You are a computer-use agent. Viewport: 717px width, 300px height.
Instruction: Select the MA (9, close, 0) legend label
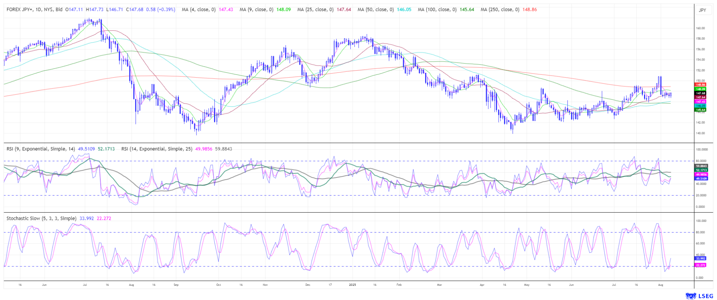click(x=256, y=10)
